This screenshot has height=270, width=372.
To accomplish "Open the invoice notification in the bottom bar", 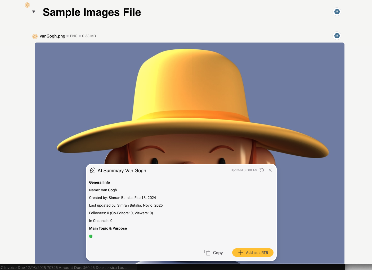I will (x=64, y=267).
